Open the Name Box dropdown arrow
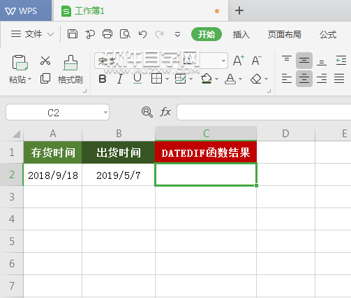Screen dimensions: 351x298 [x=105, y=112]
